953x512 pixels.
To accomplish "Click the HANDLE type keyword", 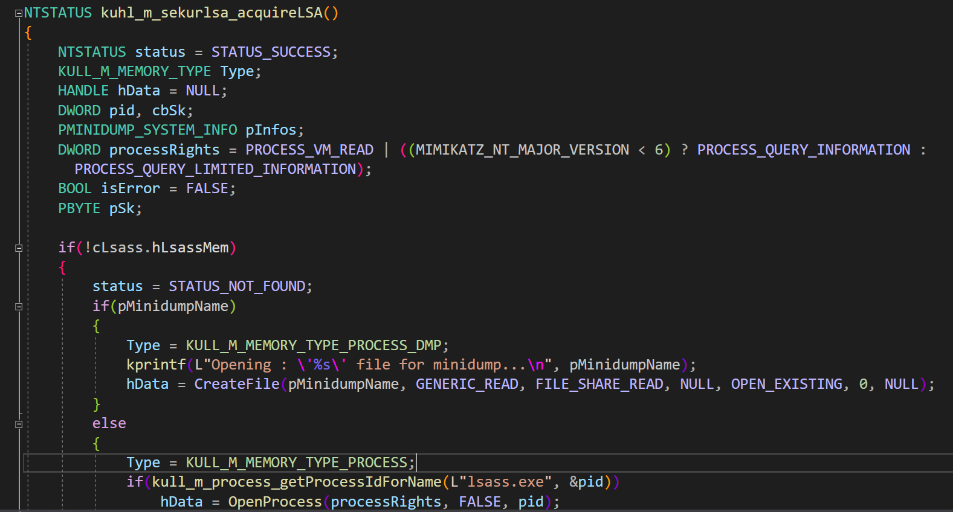I will (83, 91).
